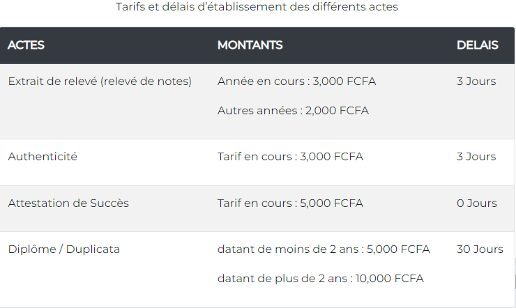Click the 30 Jours delay cell

click(x=480, y=249)
